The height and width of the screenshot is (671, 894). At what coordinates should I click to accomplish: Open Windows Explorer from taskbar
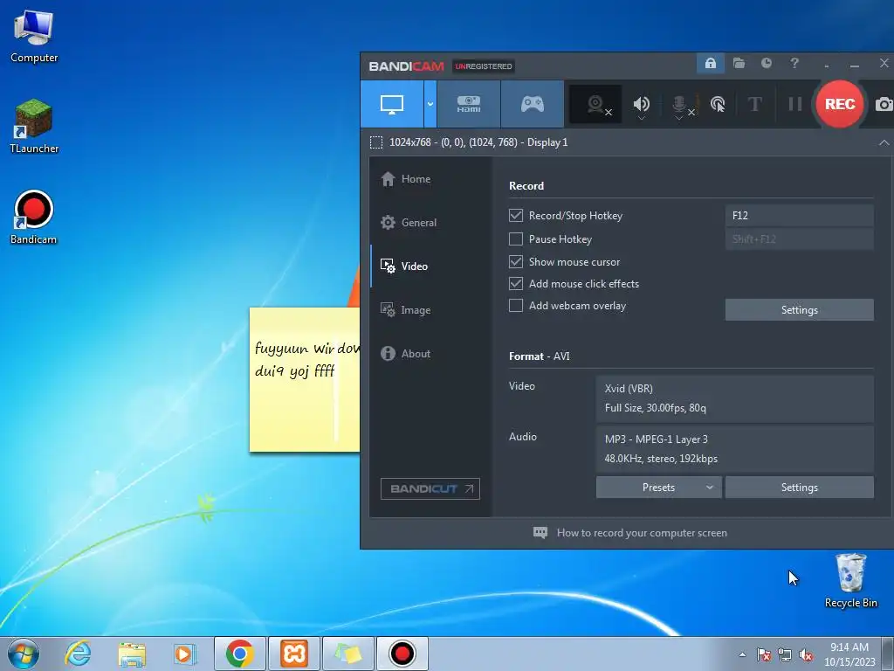(132, 654)
